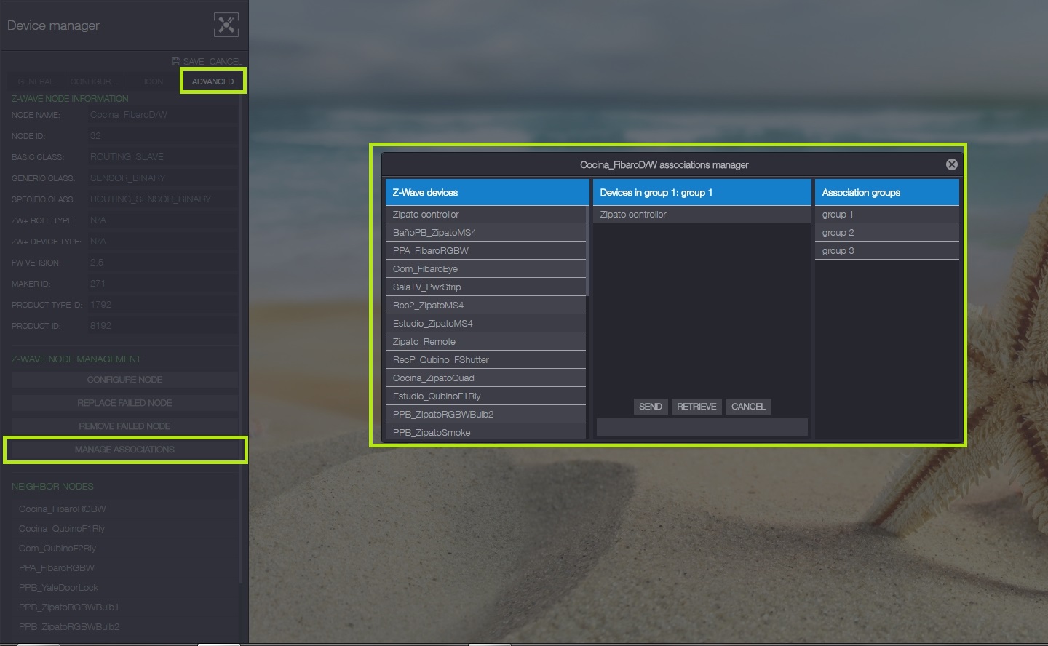Cancel the associations dialog changes
This screenshot has width=1048, height=646.
click(748, 407)
